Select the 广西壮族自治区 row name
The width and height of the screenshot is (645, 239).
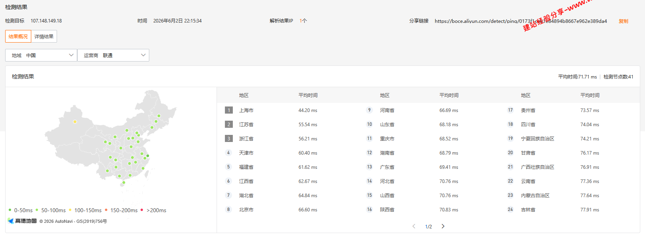[x=538, y=167]
